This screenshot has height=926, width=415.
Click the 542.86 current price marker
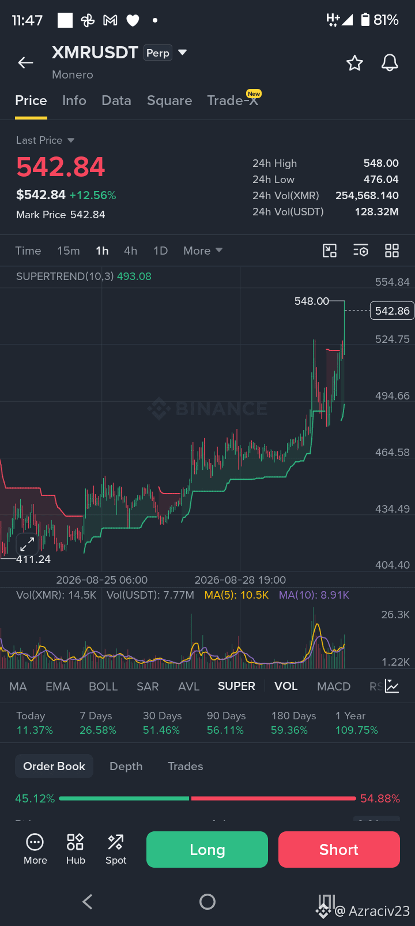392,311
